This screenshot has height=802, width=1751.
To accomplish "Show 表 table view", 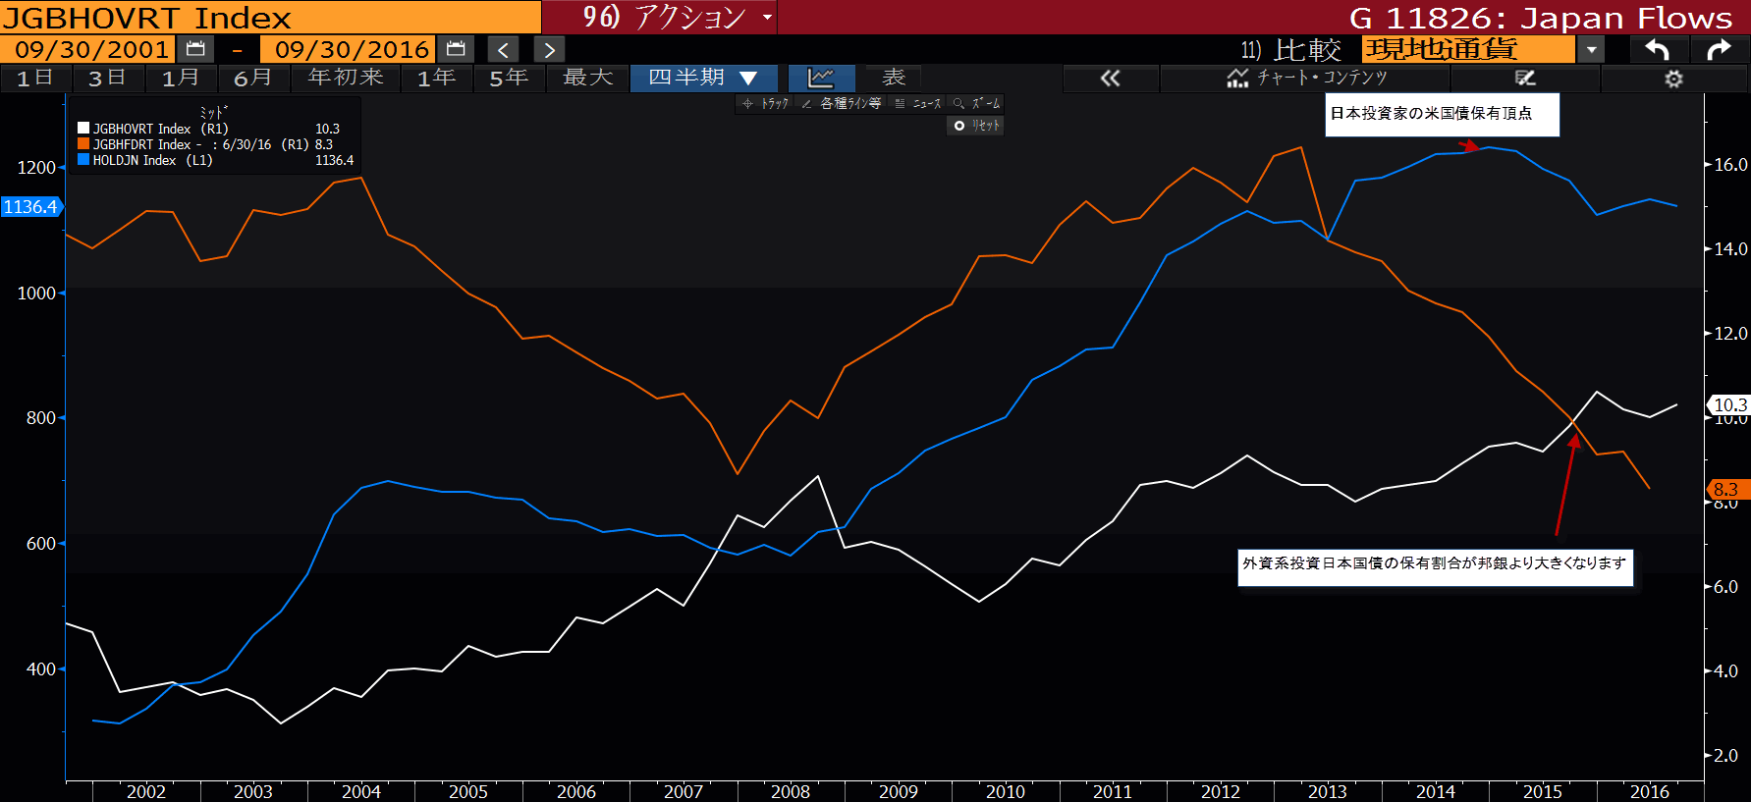I will click(893, 78).
